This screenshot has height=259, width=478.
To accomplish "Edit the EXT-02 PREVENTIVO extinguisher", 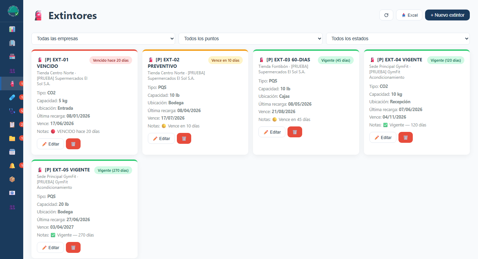I will pyautogui.click(x=161, y=138).
